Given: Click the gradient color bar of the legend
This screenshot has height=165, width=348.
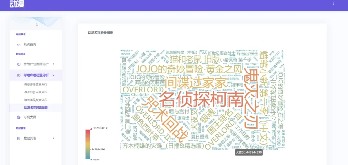Looking at the screenshot, I should (88, 144).
